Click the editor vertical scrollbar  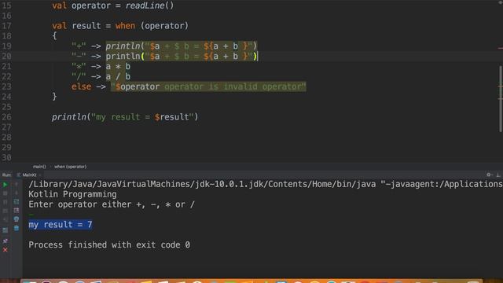click(x=501, y=99)
